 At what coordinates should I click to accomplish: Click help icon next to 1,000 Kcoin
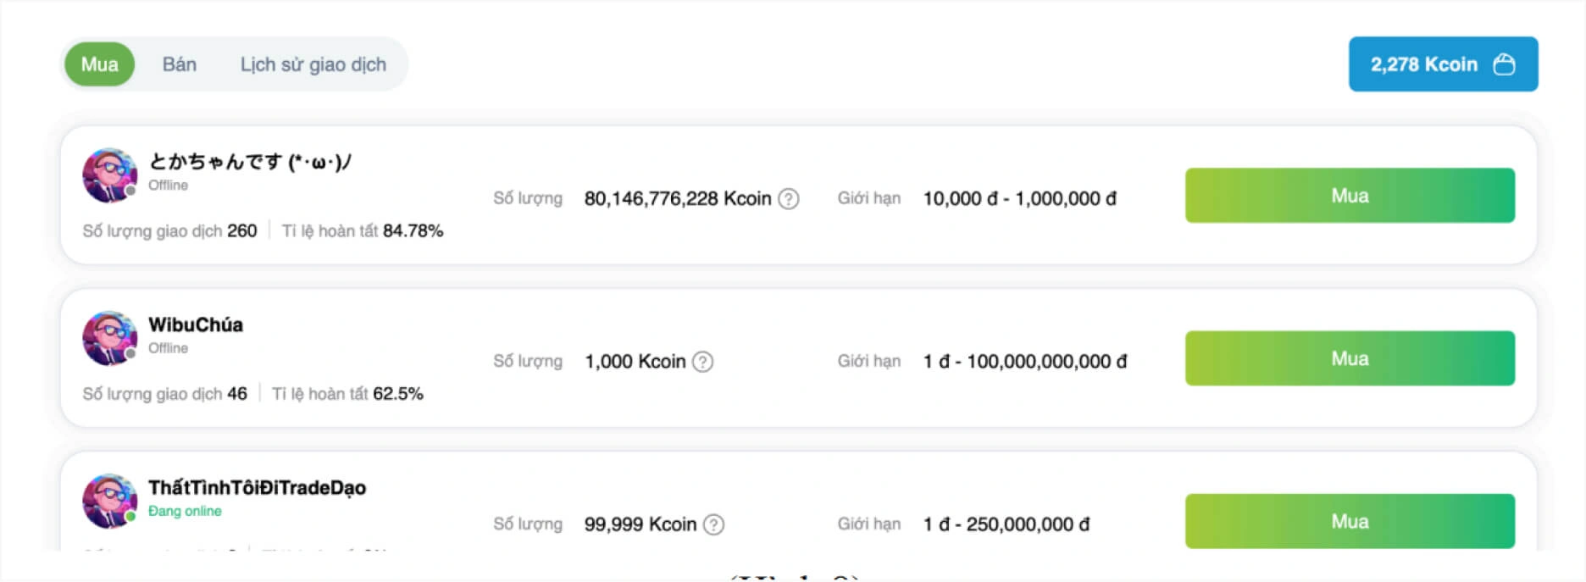click(702, 362)
